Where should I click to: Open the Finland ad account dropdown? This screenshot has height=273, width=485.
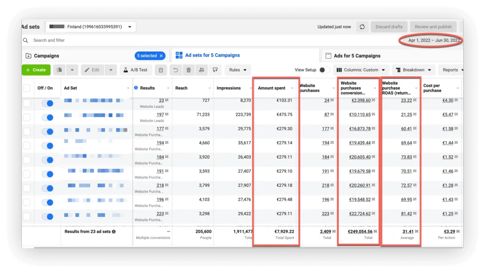[91, 27]
